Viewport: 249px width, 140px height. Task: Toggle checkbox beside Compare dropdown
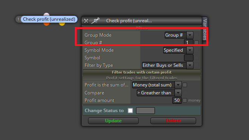185,93
